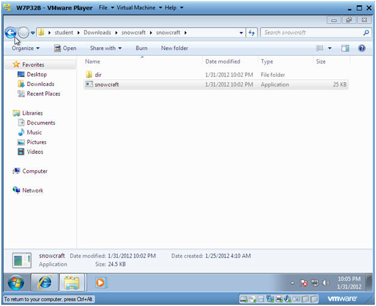Open the recent pages dropdown arrow
Screen dimensions: 376x306
(32, 33)
